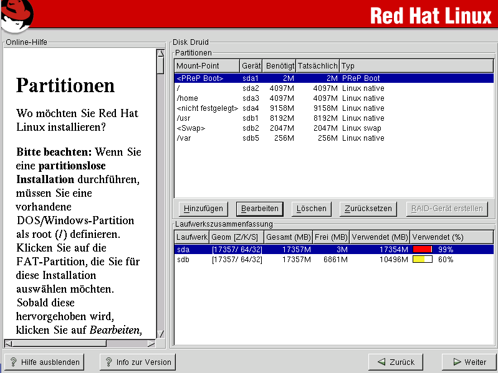Click the Zurück back arrow button
The image size is (498, 373).
coord(397,362)
